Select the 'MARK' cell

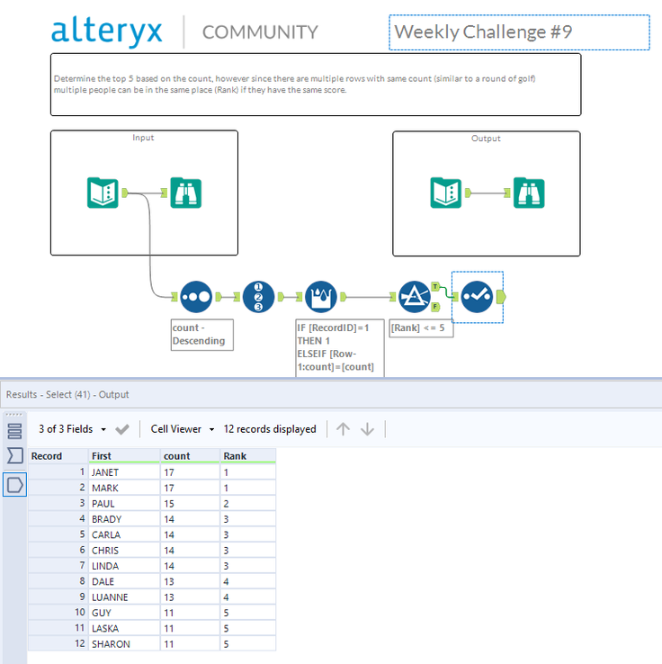pos(124,488)
